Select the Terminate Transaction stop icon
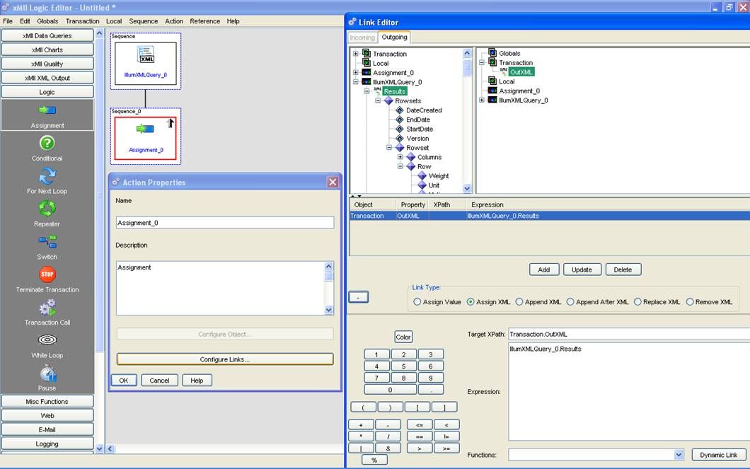Viewport: 750px width, 469px height. (47, 274)
